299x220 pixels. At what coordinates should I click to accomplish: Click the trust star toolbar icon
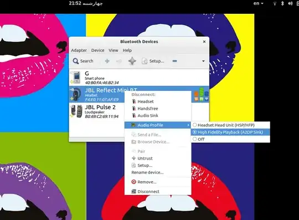[x=132, y=61]
